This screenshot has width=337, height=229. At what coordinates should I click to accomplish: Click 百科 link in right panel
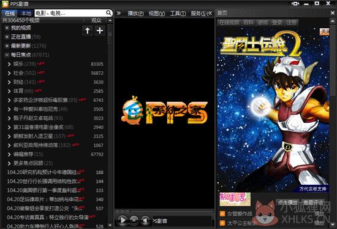[248, 22]
